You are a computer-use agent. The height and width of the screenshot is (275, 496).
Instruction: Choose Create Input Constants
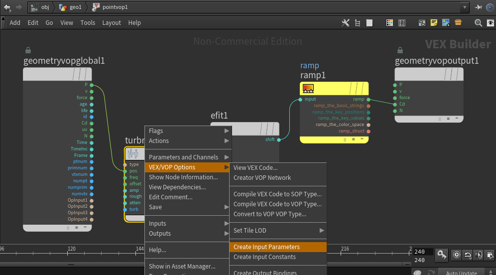[x=278, y=257]
